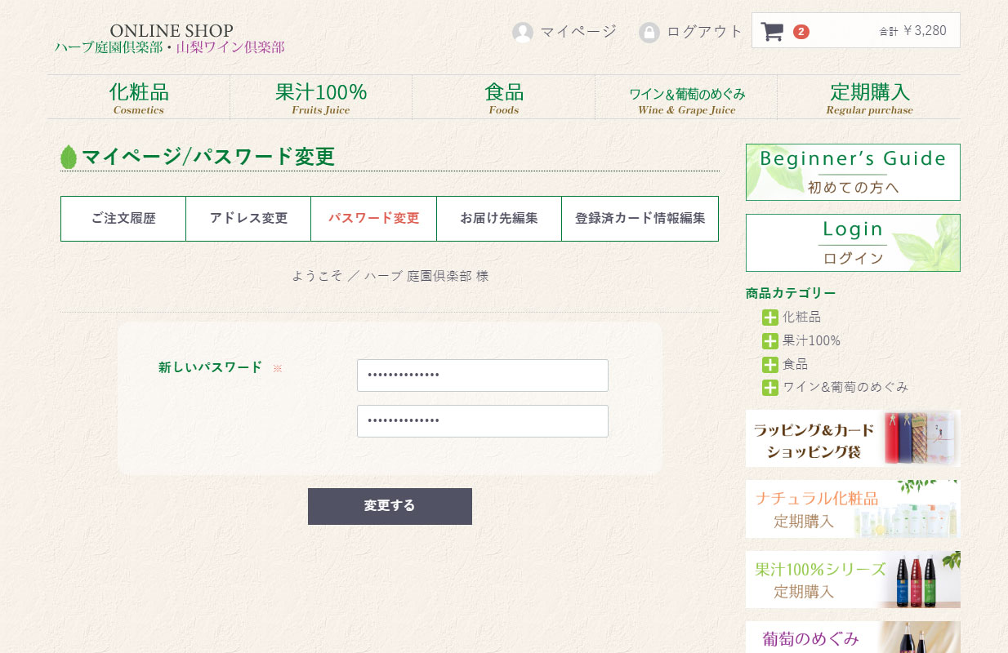The image size is (1008, 653).
Task: Click the Login ログイン banner
Action: click(853, 242)
